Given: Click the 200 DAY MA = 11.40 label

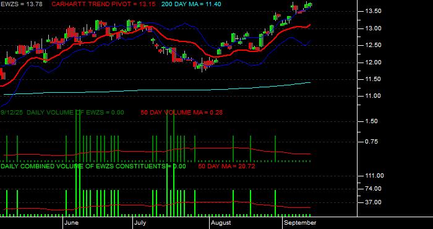Looking at the screenshot, I should [191, 4].
